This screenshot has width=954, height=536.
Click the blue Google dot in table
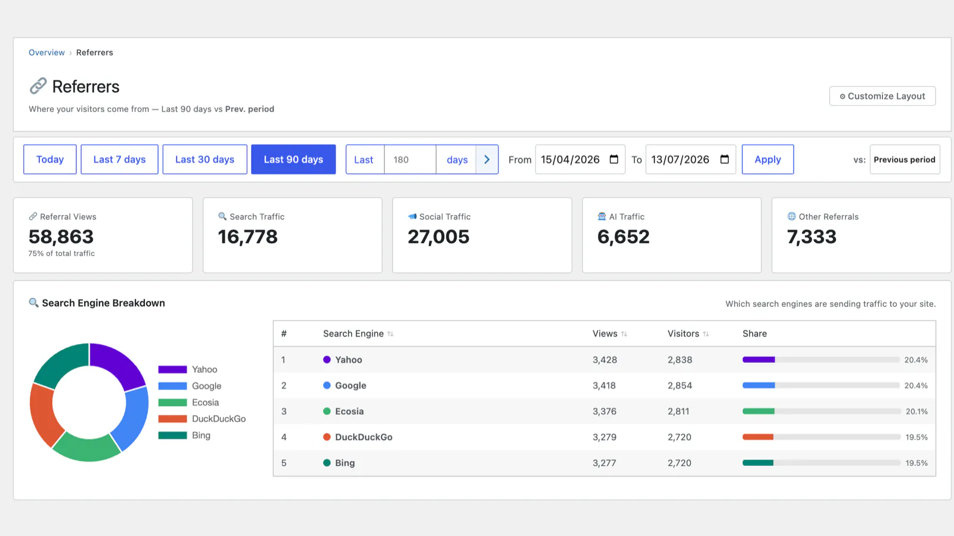327,385
